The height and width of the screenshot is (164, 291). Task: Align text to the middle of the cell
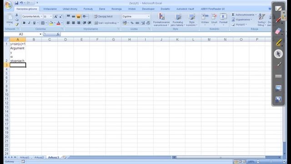tap(74, 16)
